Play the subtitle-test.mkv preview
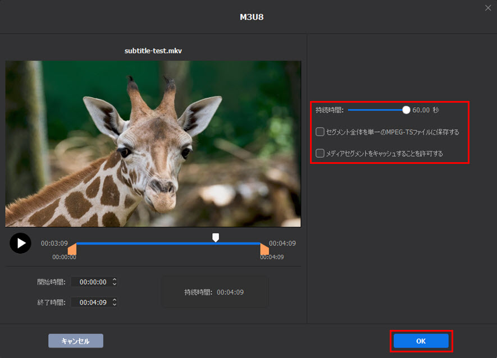Image resolution: width=497 pixels, height=358 pixels. click(20, 244)
